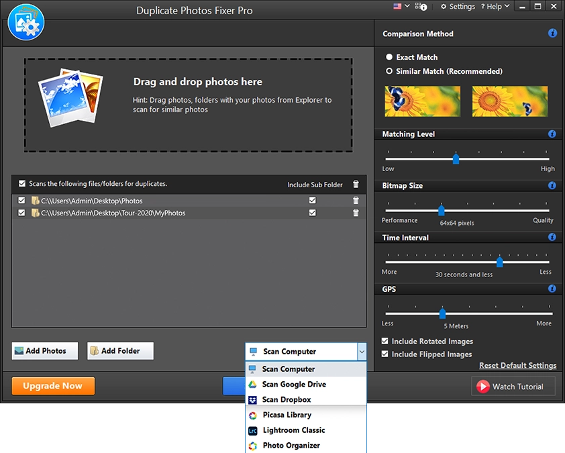Choose Scan Computer from the dropdown list
The image size is (565, 453).
click(x=306, y=369)
